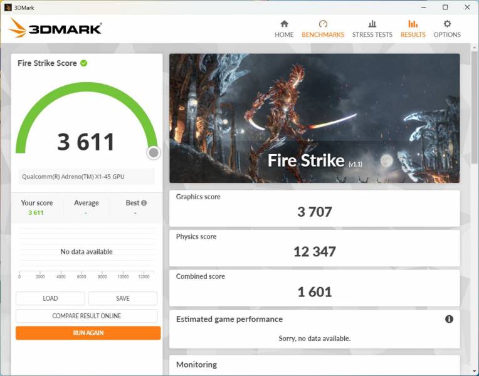Click the Results chart icon
The image size is (479, 376).
click(413, 24)
